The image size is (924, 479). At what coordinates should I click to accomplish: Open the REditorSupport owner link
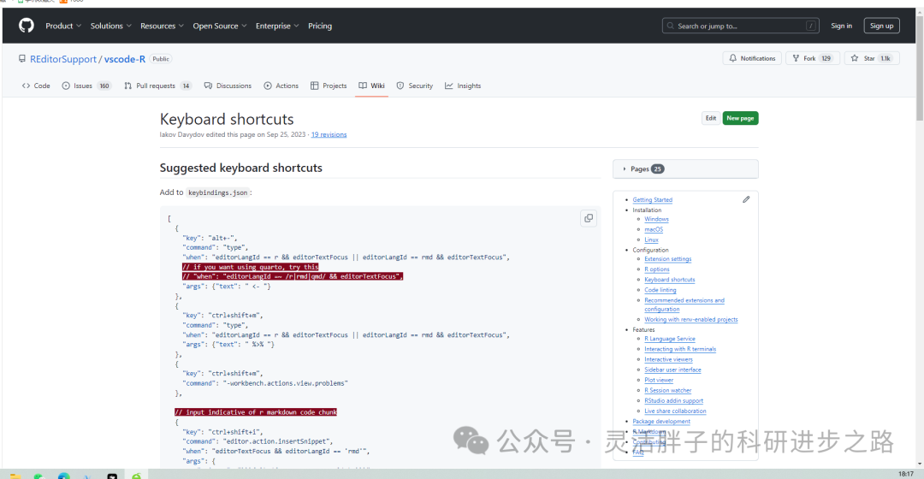coord(63,59)
